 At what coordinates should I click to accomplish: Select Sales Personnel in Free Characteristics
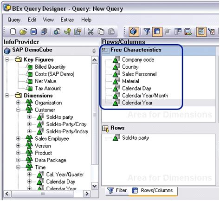point(139,74)
